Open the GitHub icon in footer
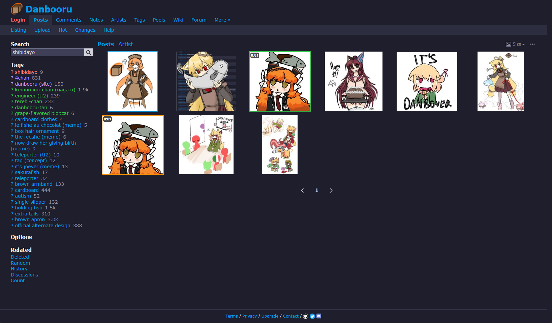552x323 pixels. 306,316
